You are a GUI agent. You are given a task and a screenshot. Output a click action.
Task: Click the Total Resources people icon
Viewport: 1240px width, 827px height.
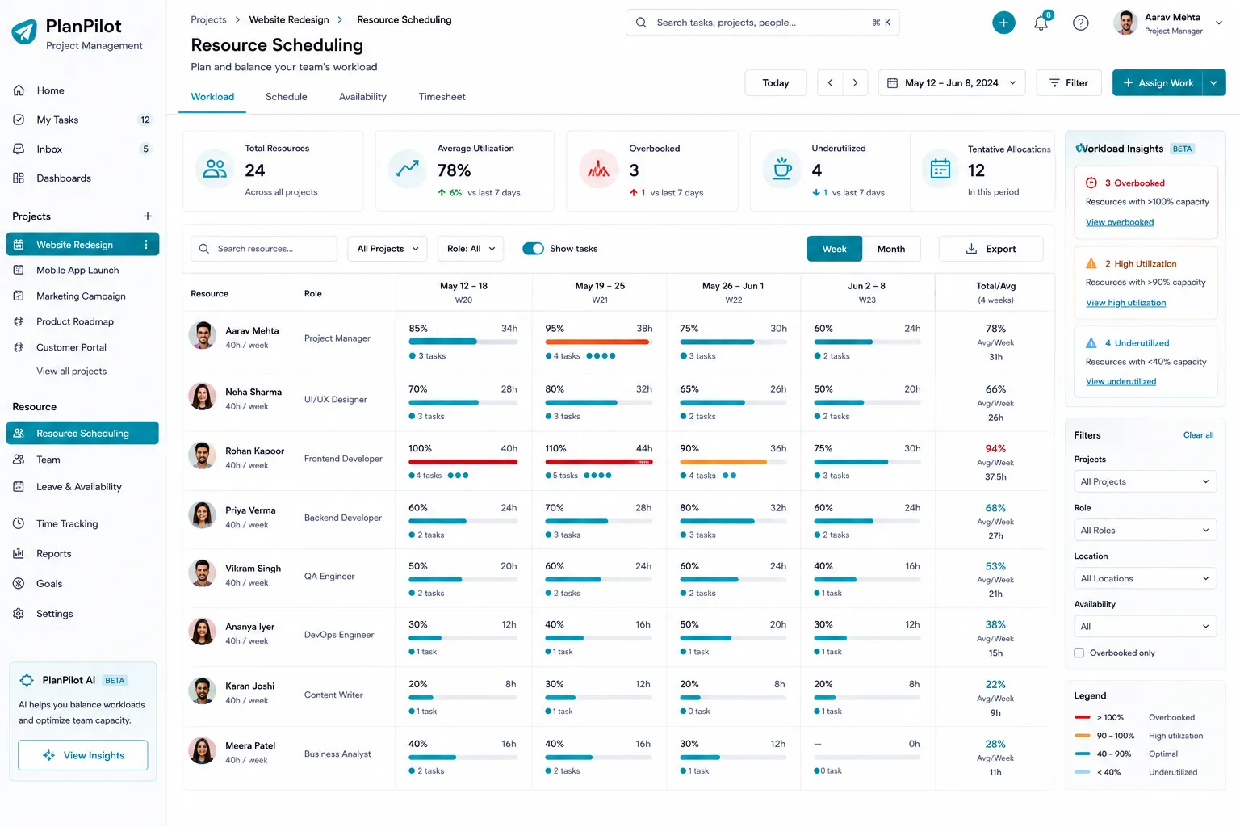point(215,169)
